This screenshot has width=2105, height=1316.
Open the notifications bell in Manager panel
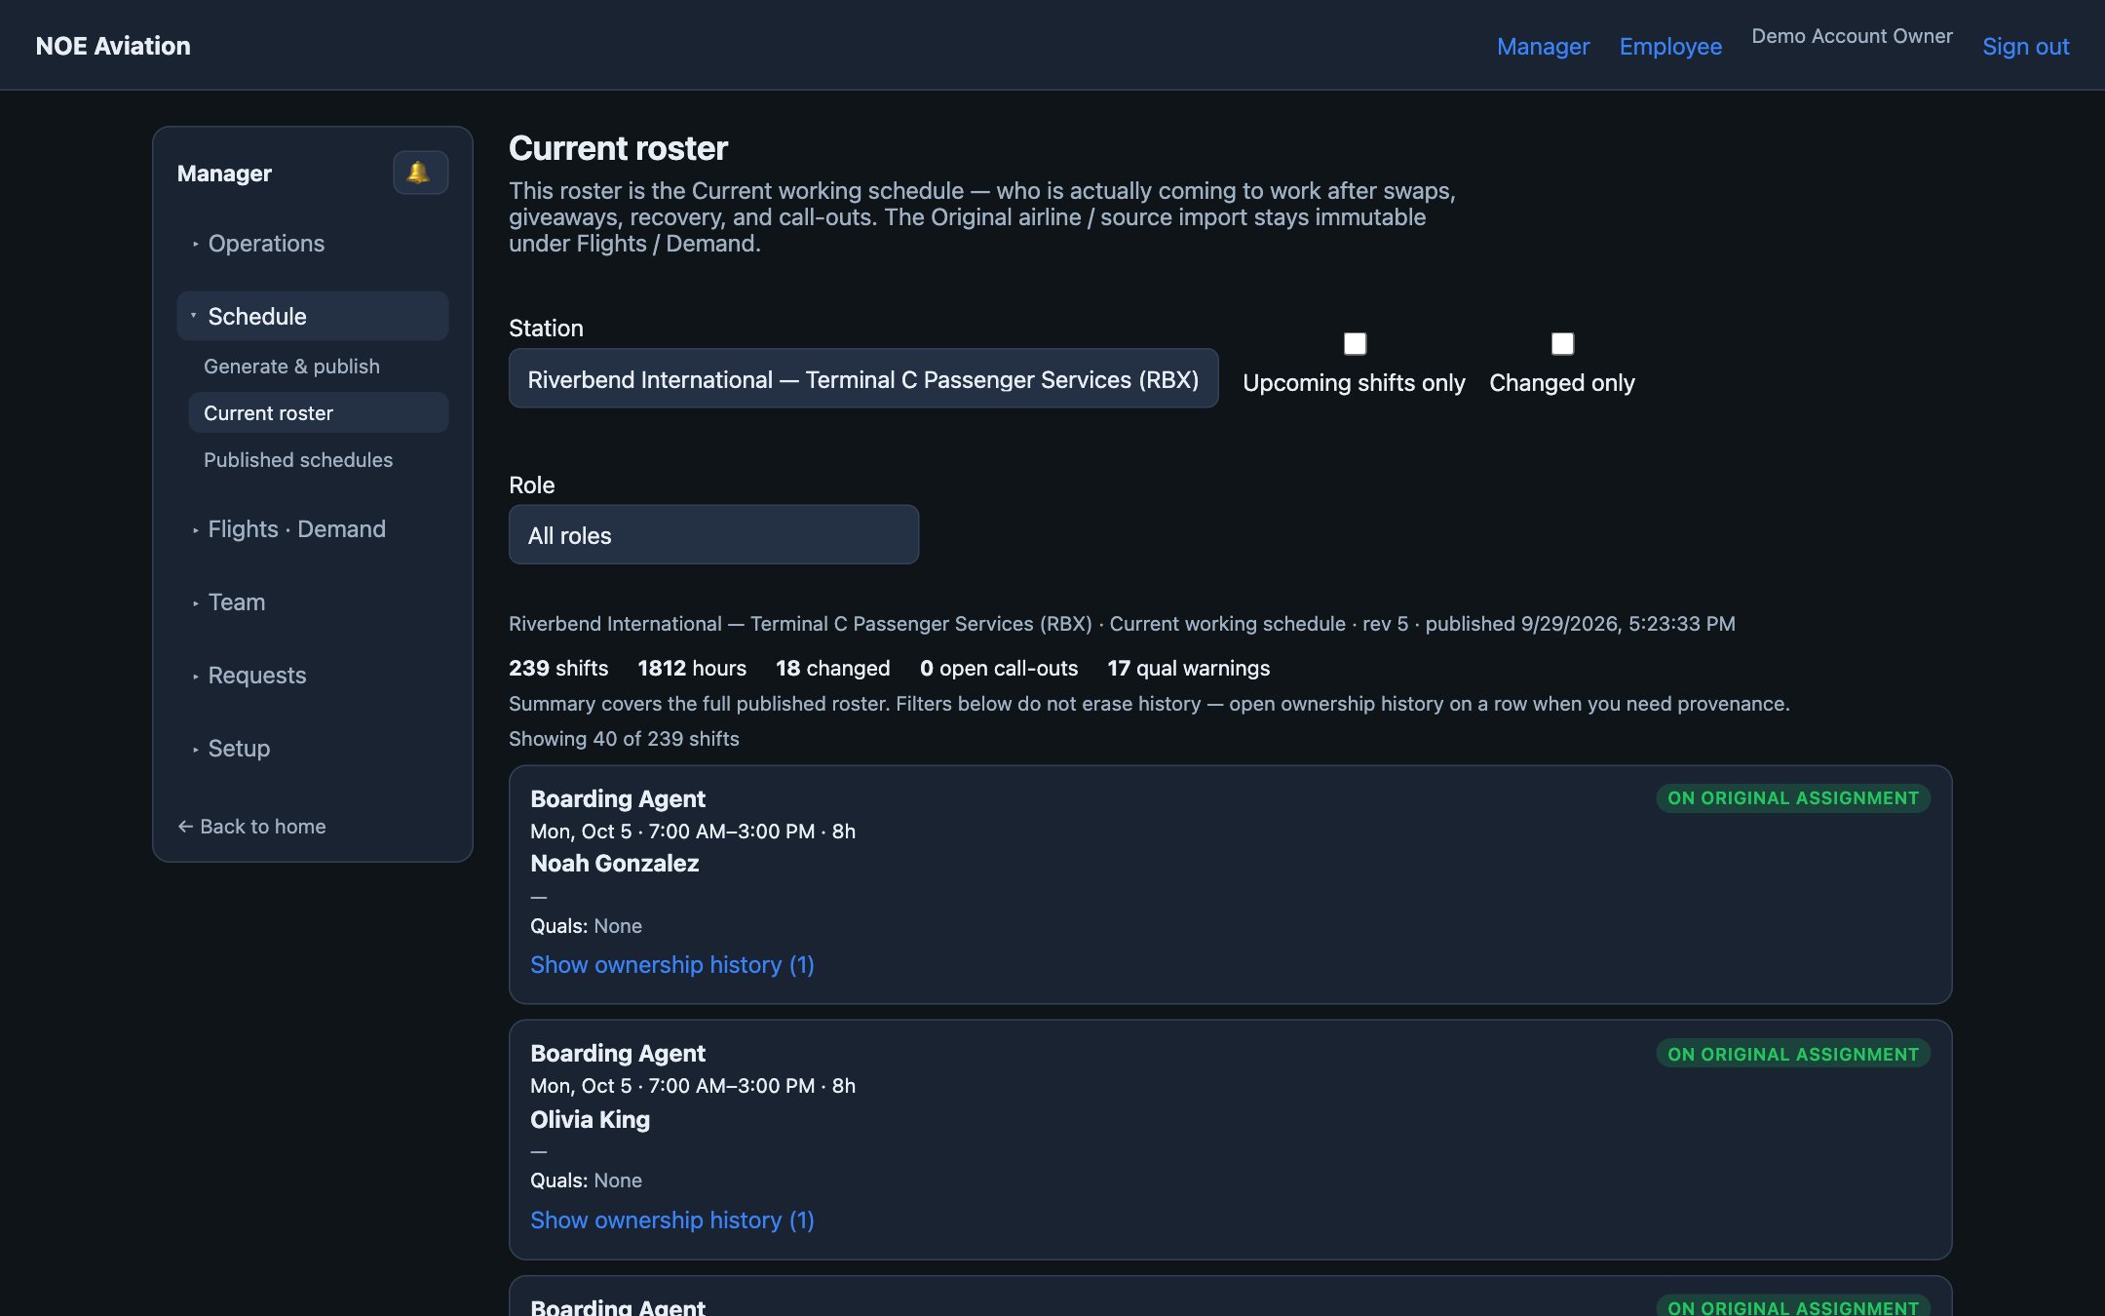coord(420,173)
